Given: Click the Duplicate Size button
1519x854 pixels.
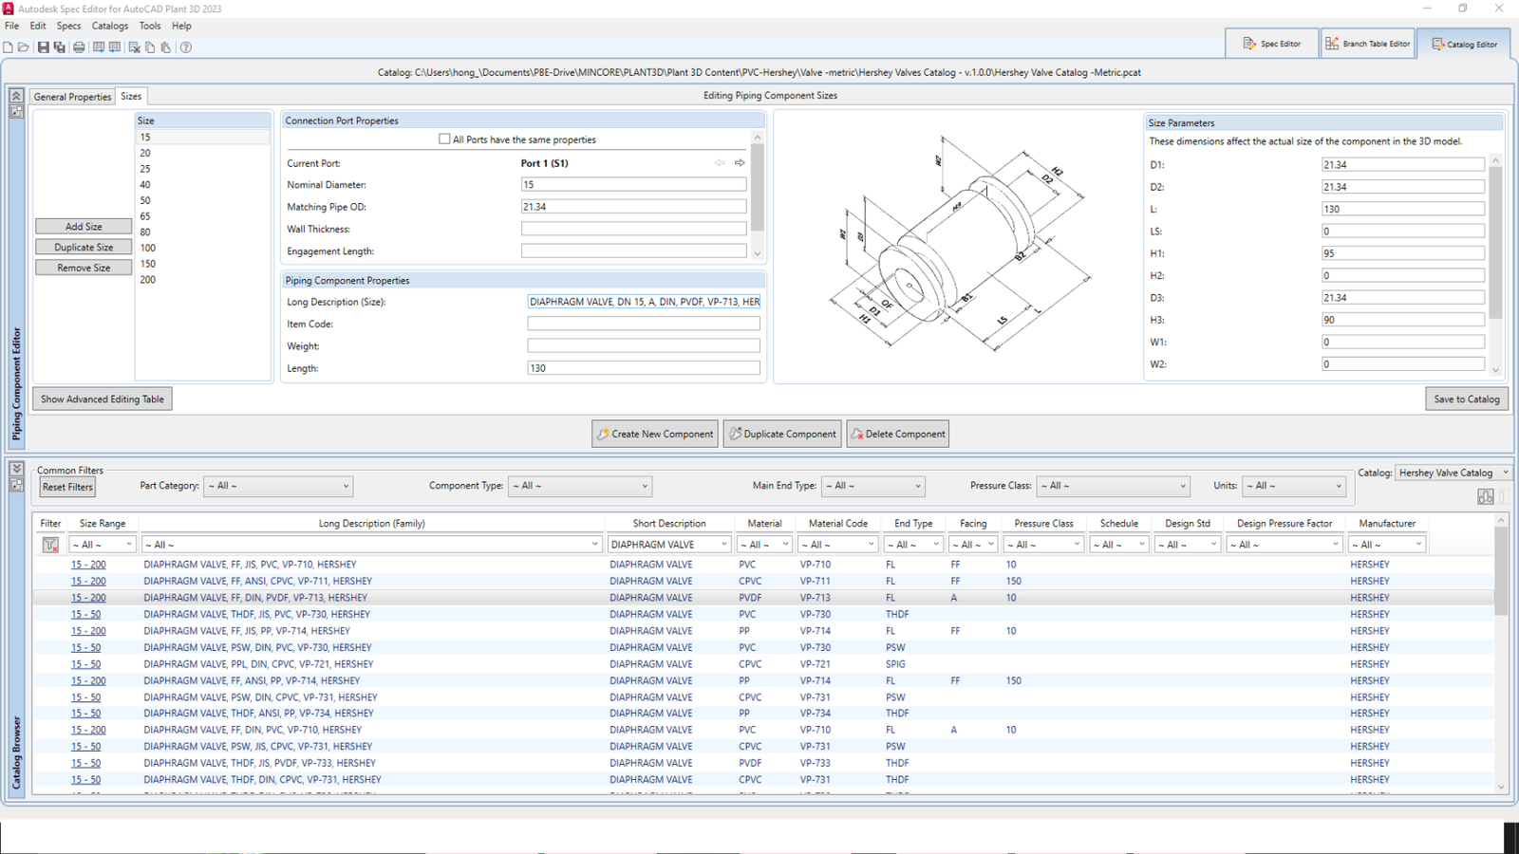Looking at the screenshot, I should point(84,248).
